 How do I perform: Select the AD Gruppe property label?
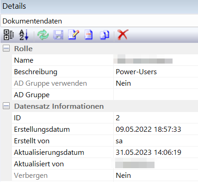pos(32,95)
